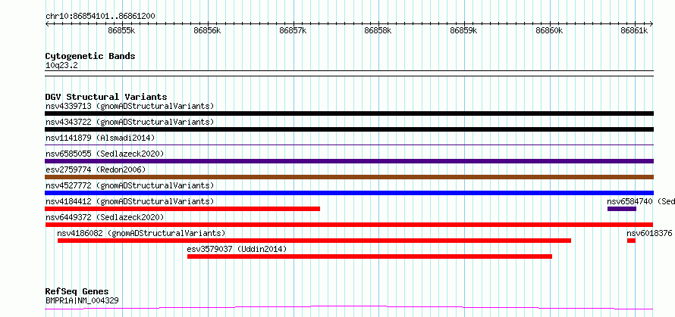Screen dimensions: 675x317
Task: Click the black bar below nsv4339713
Action: point(349,113)
